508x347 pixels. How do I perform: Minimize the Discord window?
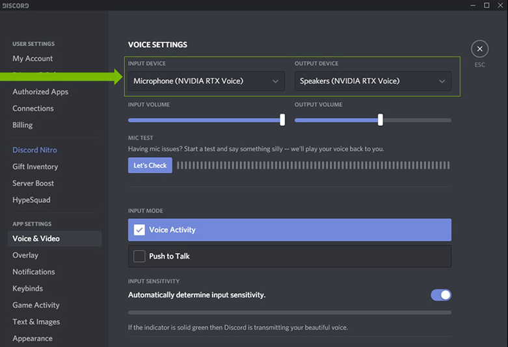pyautogui.click(x=473, y=5)
